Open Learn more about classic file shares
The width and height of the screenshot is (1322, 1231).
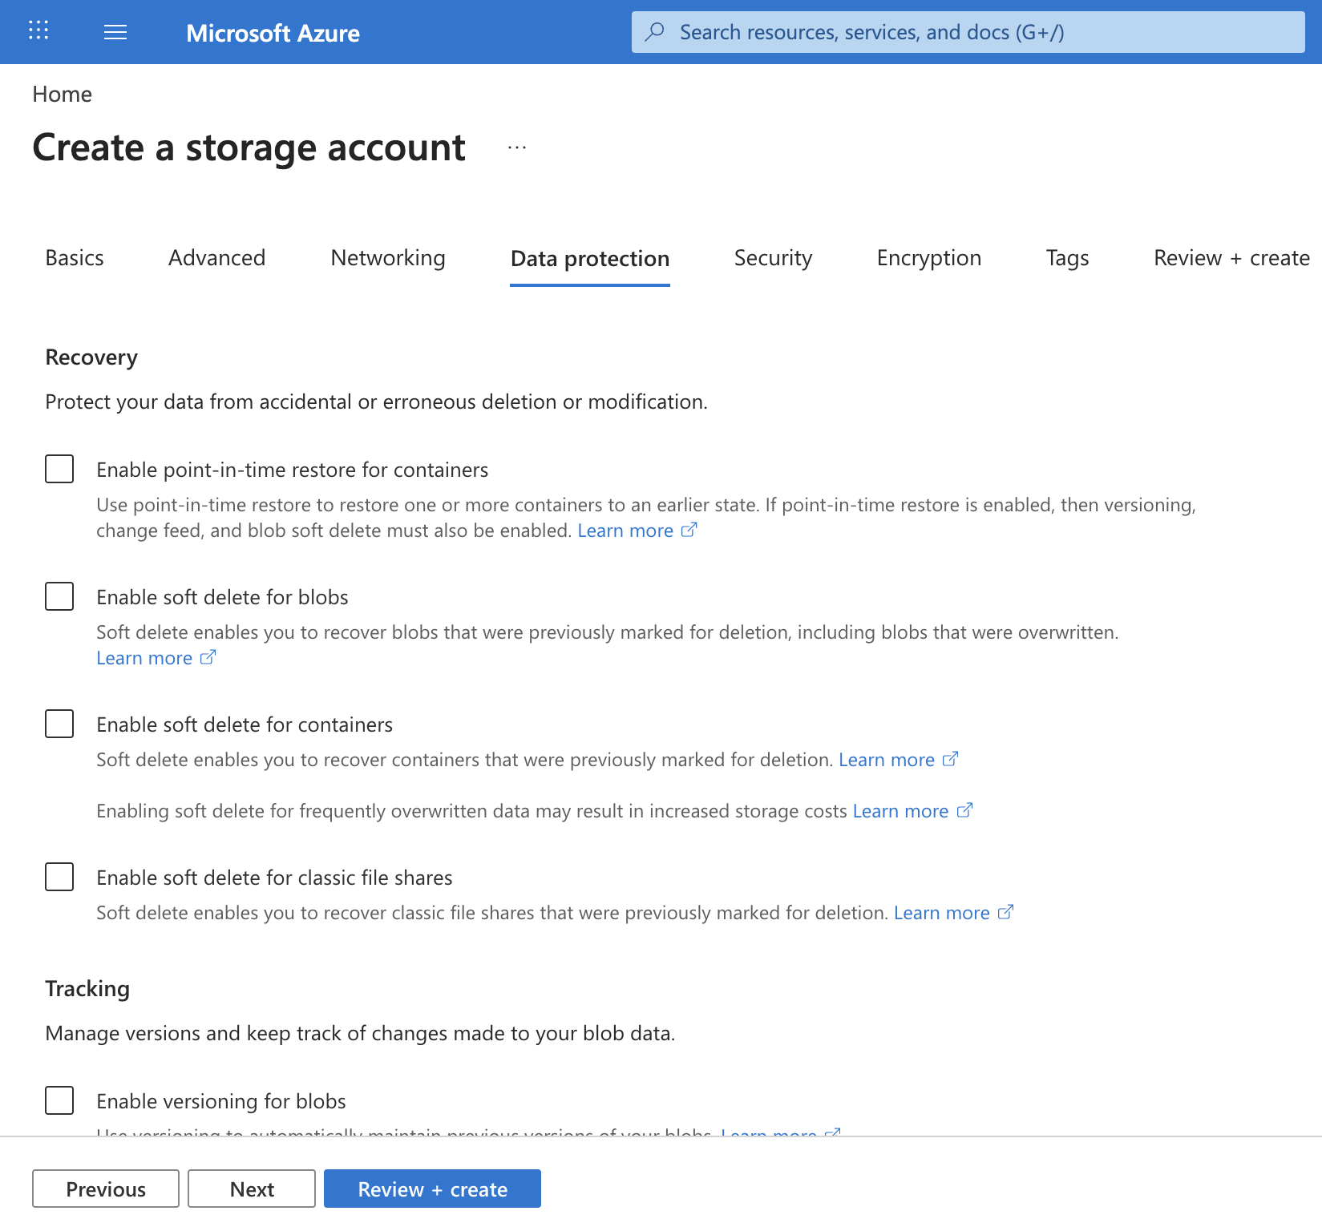[x=942, y=913]
